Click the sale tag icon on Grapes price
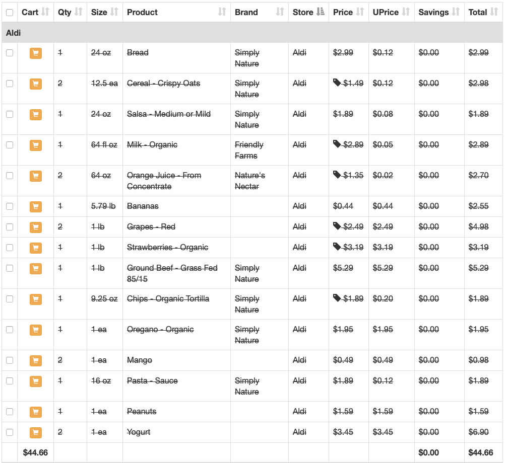The width and height of the screenshot is (505, 463). [x=337, y=226]
